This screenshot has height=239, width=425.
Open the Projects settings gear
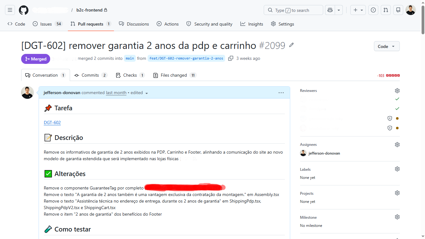pyautogui.click(x=397, y=193)
